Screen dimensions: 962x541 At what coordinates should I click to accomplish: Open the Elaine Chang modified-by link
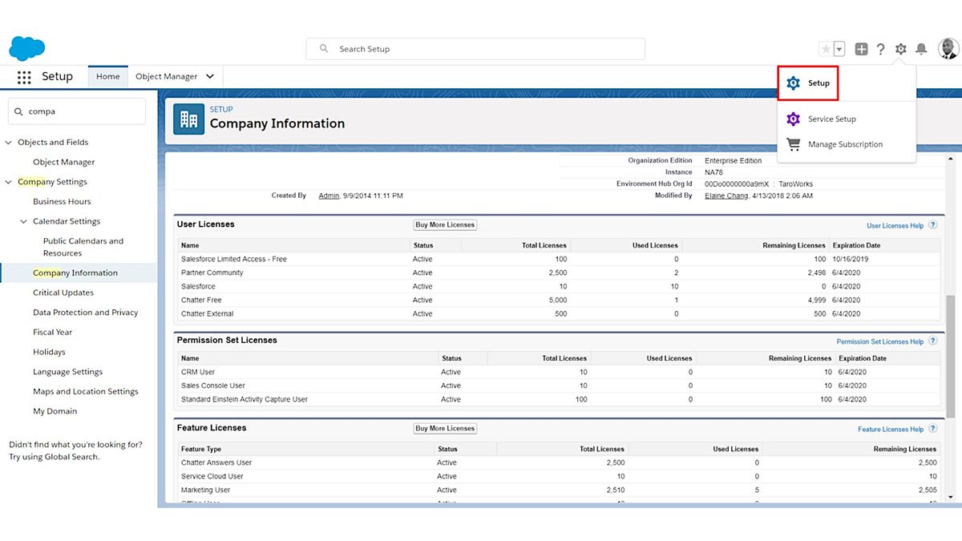point(726,196)
